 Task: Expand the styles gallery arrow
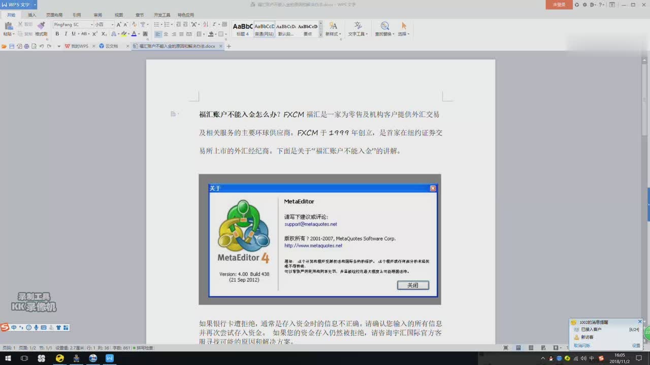coord(320,35)
